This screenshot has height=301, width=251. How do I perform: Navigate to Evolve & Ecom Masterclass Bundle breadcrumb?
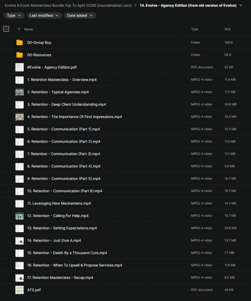(x=68, y=5)
